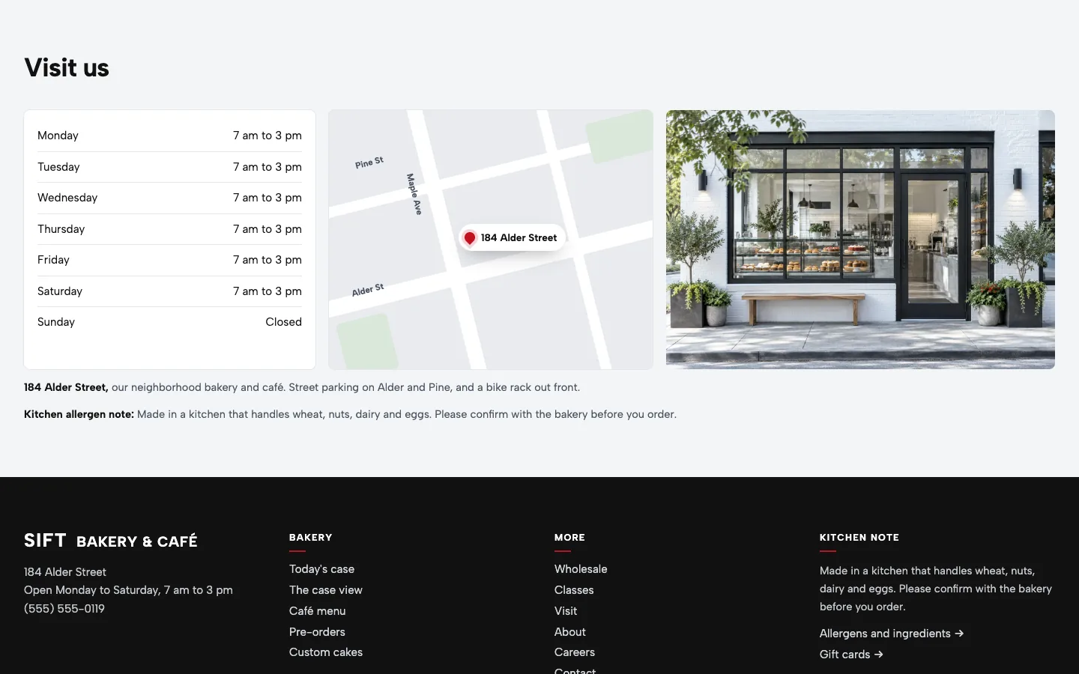Click Wednesday in the hours table
1079x674 pixels.
pyautogui.click(x=67, y=198)
